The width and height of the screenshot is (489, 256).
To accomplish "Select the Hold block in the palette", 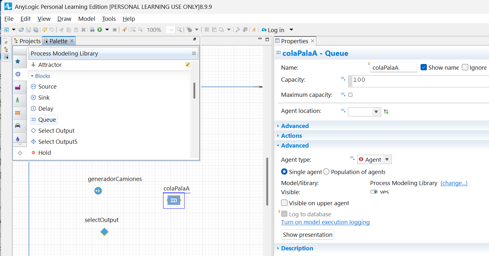I will point(41,153).
